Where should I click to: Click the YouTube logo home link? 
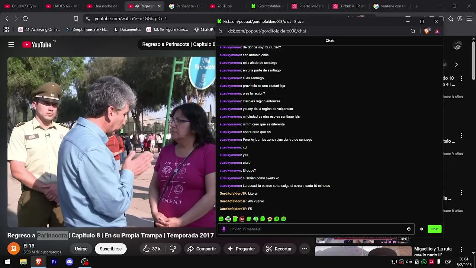(37, 45)
